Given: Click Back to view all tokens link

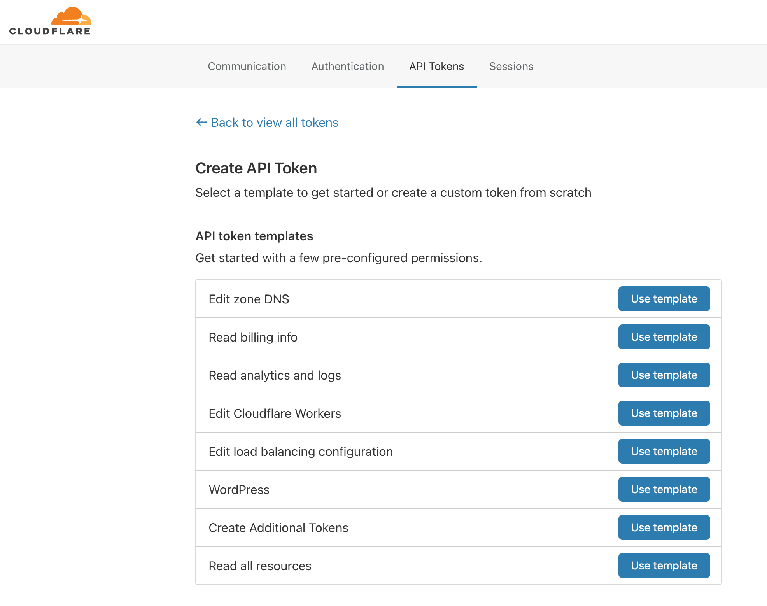Looking at the screenshot, I should coord(274,123).
